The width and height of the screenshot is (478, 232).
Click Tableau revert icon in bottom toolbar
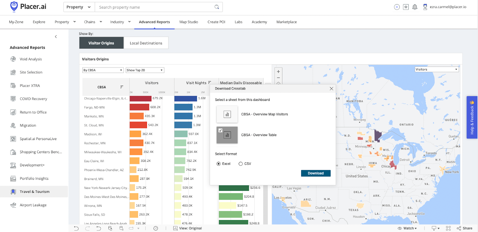click(99, 228)
